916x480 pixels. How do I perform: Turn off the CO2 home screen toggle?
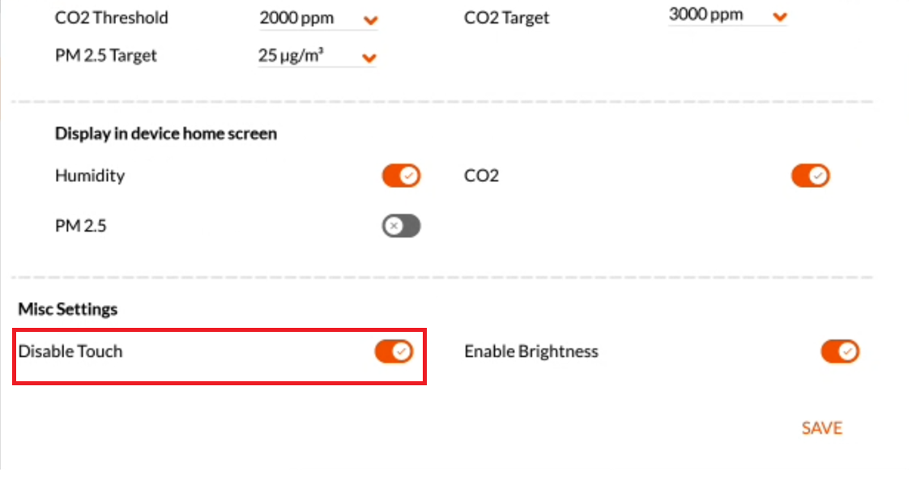click(810, 176)
